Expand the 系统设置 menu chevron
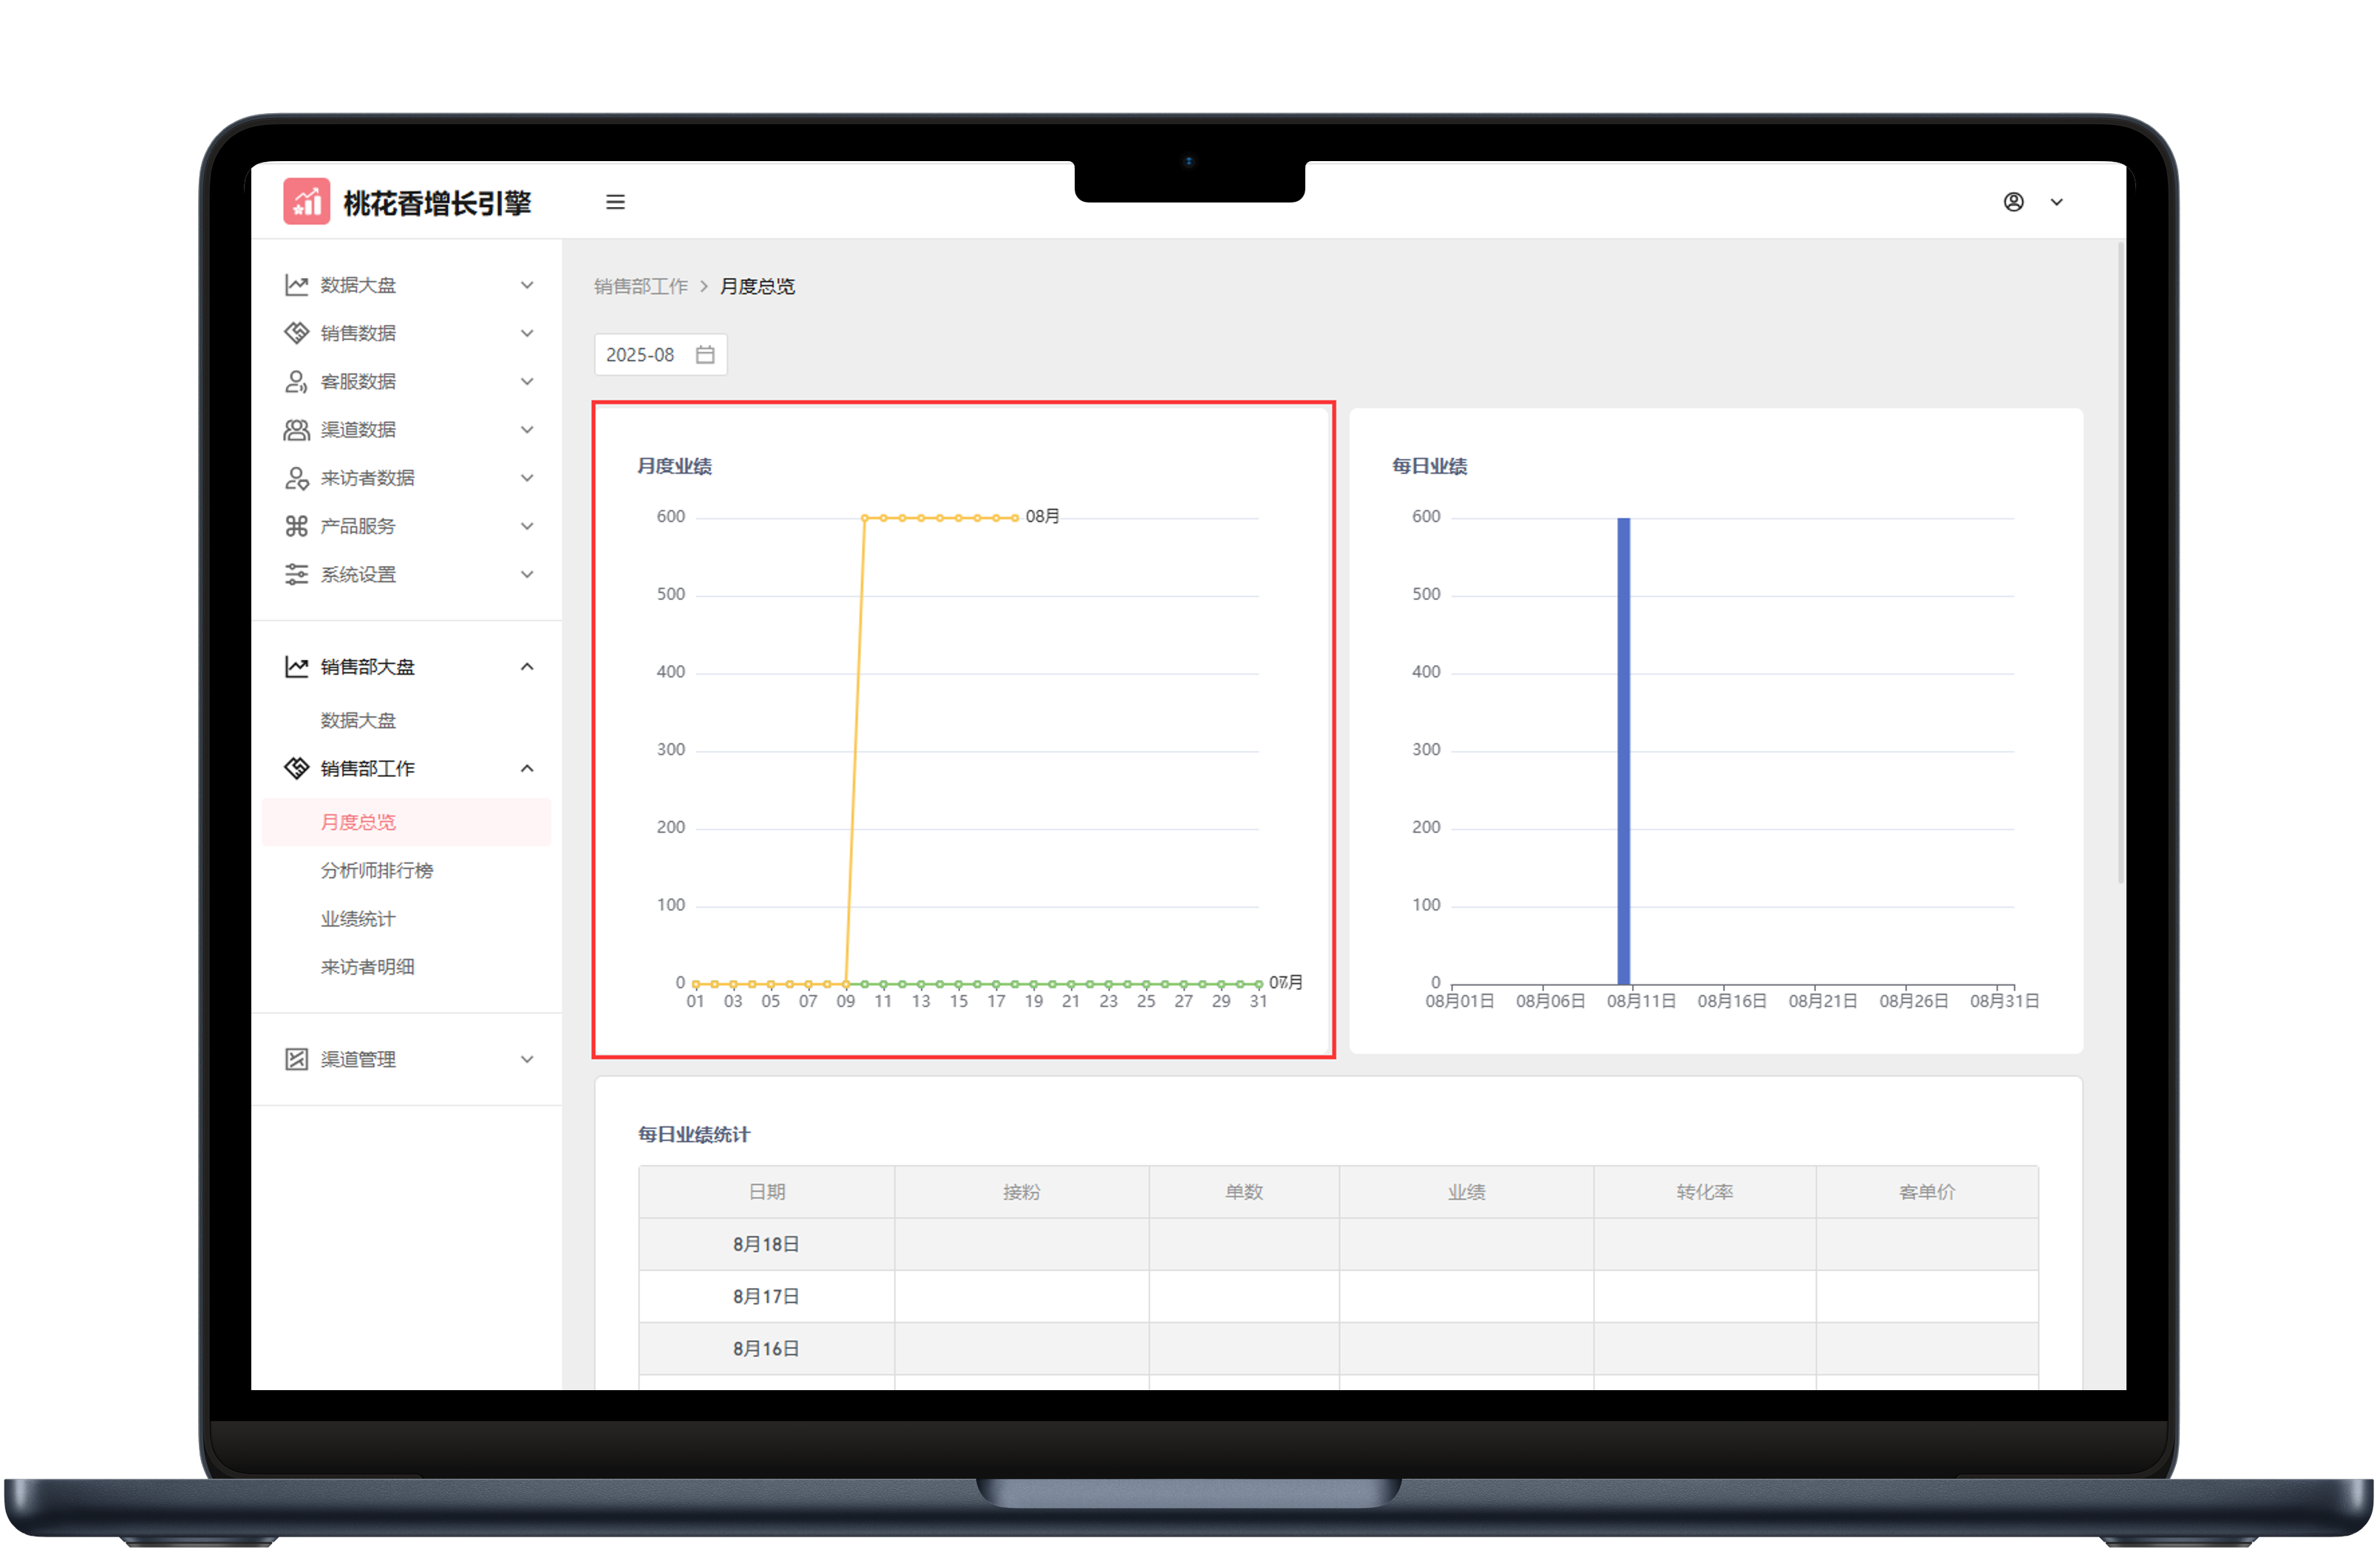This screenshot has height=1552, width=2380. (x=527, y=574)
